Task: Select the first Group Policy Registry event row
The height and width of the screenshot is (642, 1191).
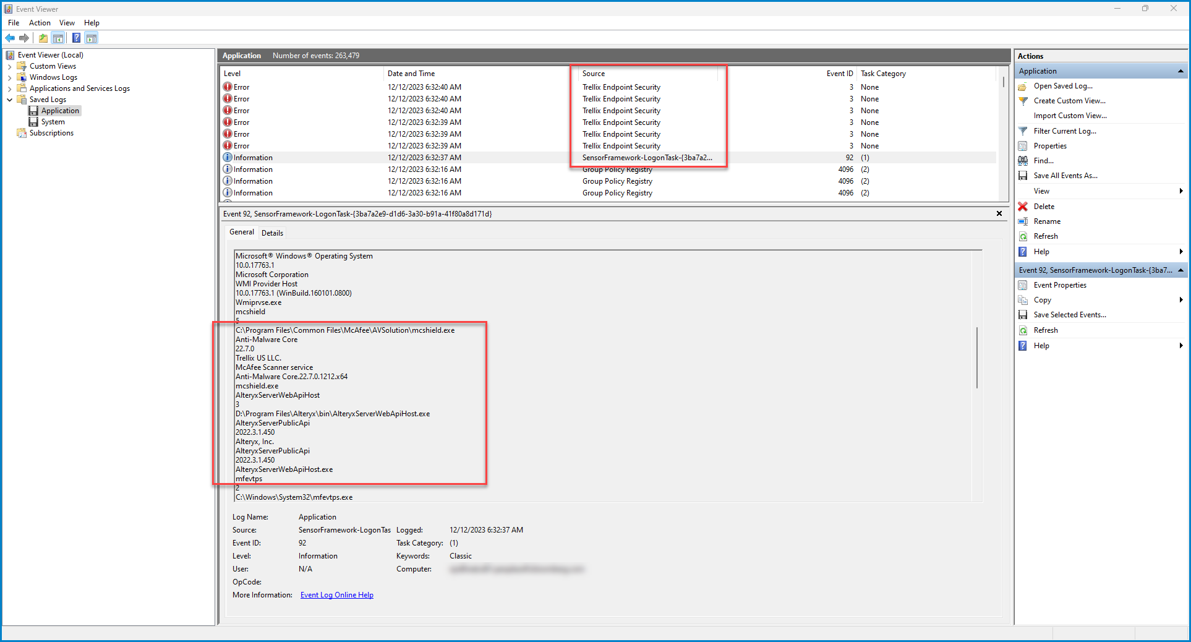Action: 609,169
